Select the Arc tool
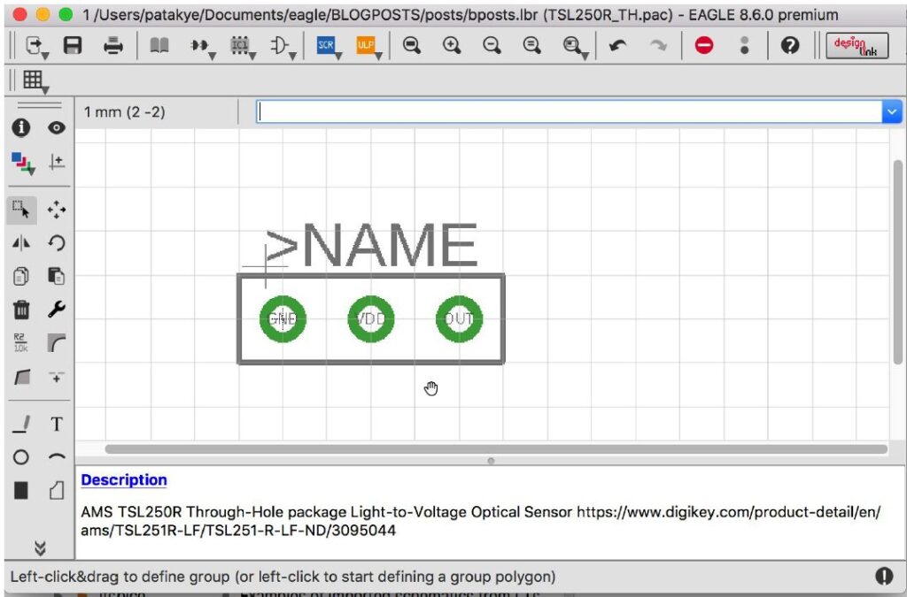Image resolution: width=907 pixels, height=597 pixels. (x=56, y=457)
